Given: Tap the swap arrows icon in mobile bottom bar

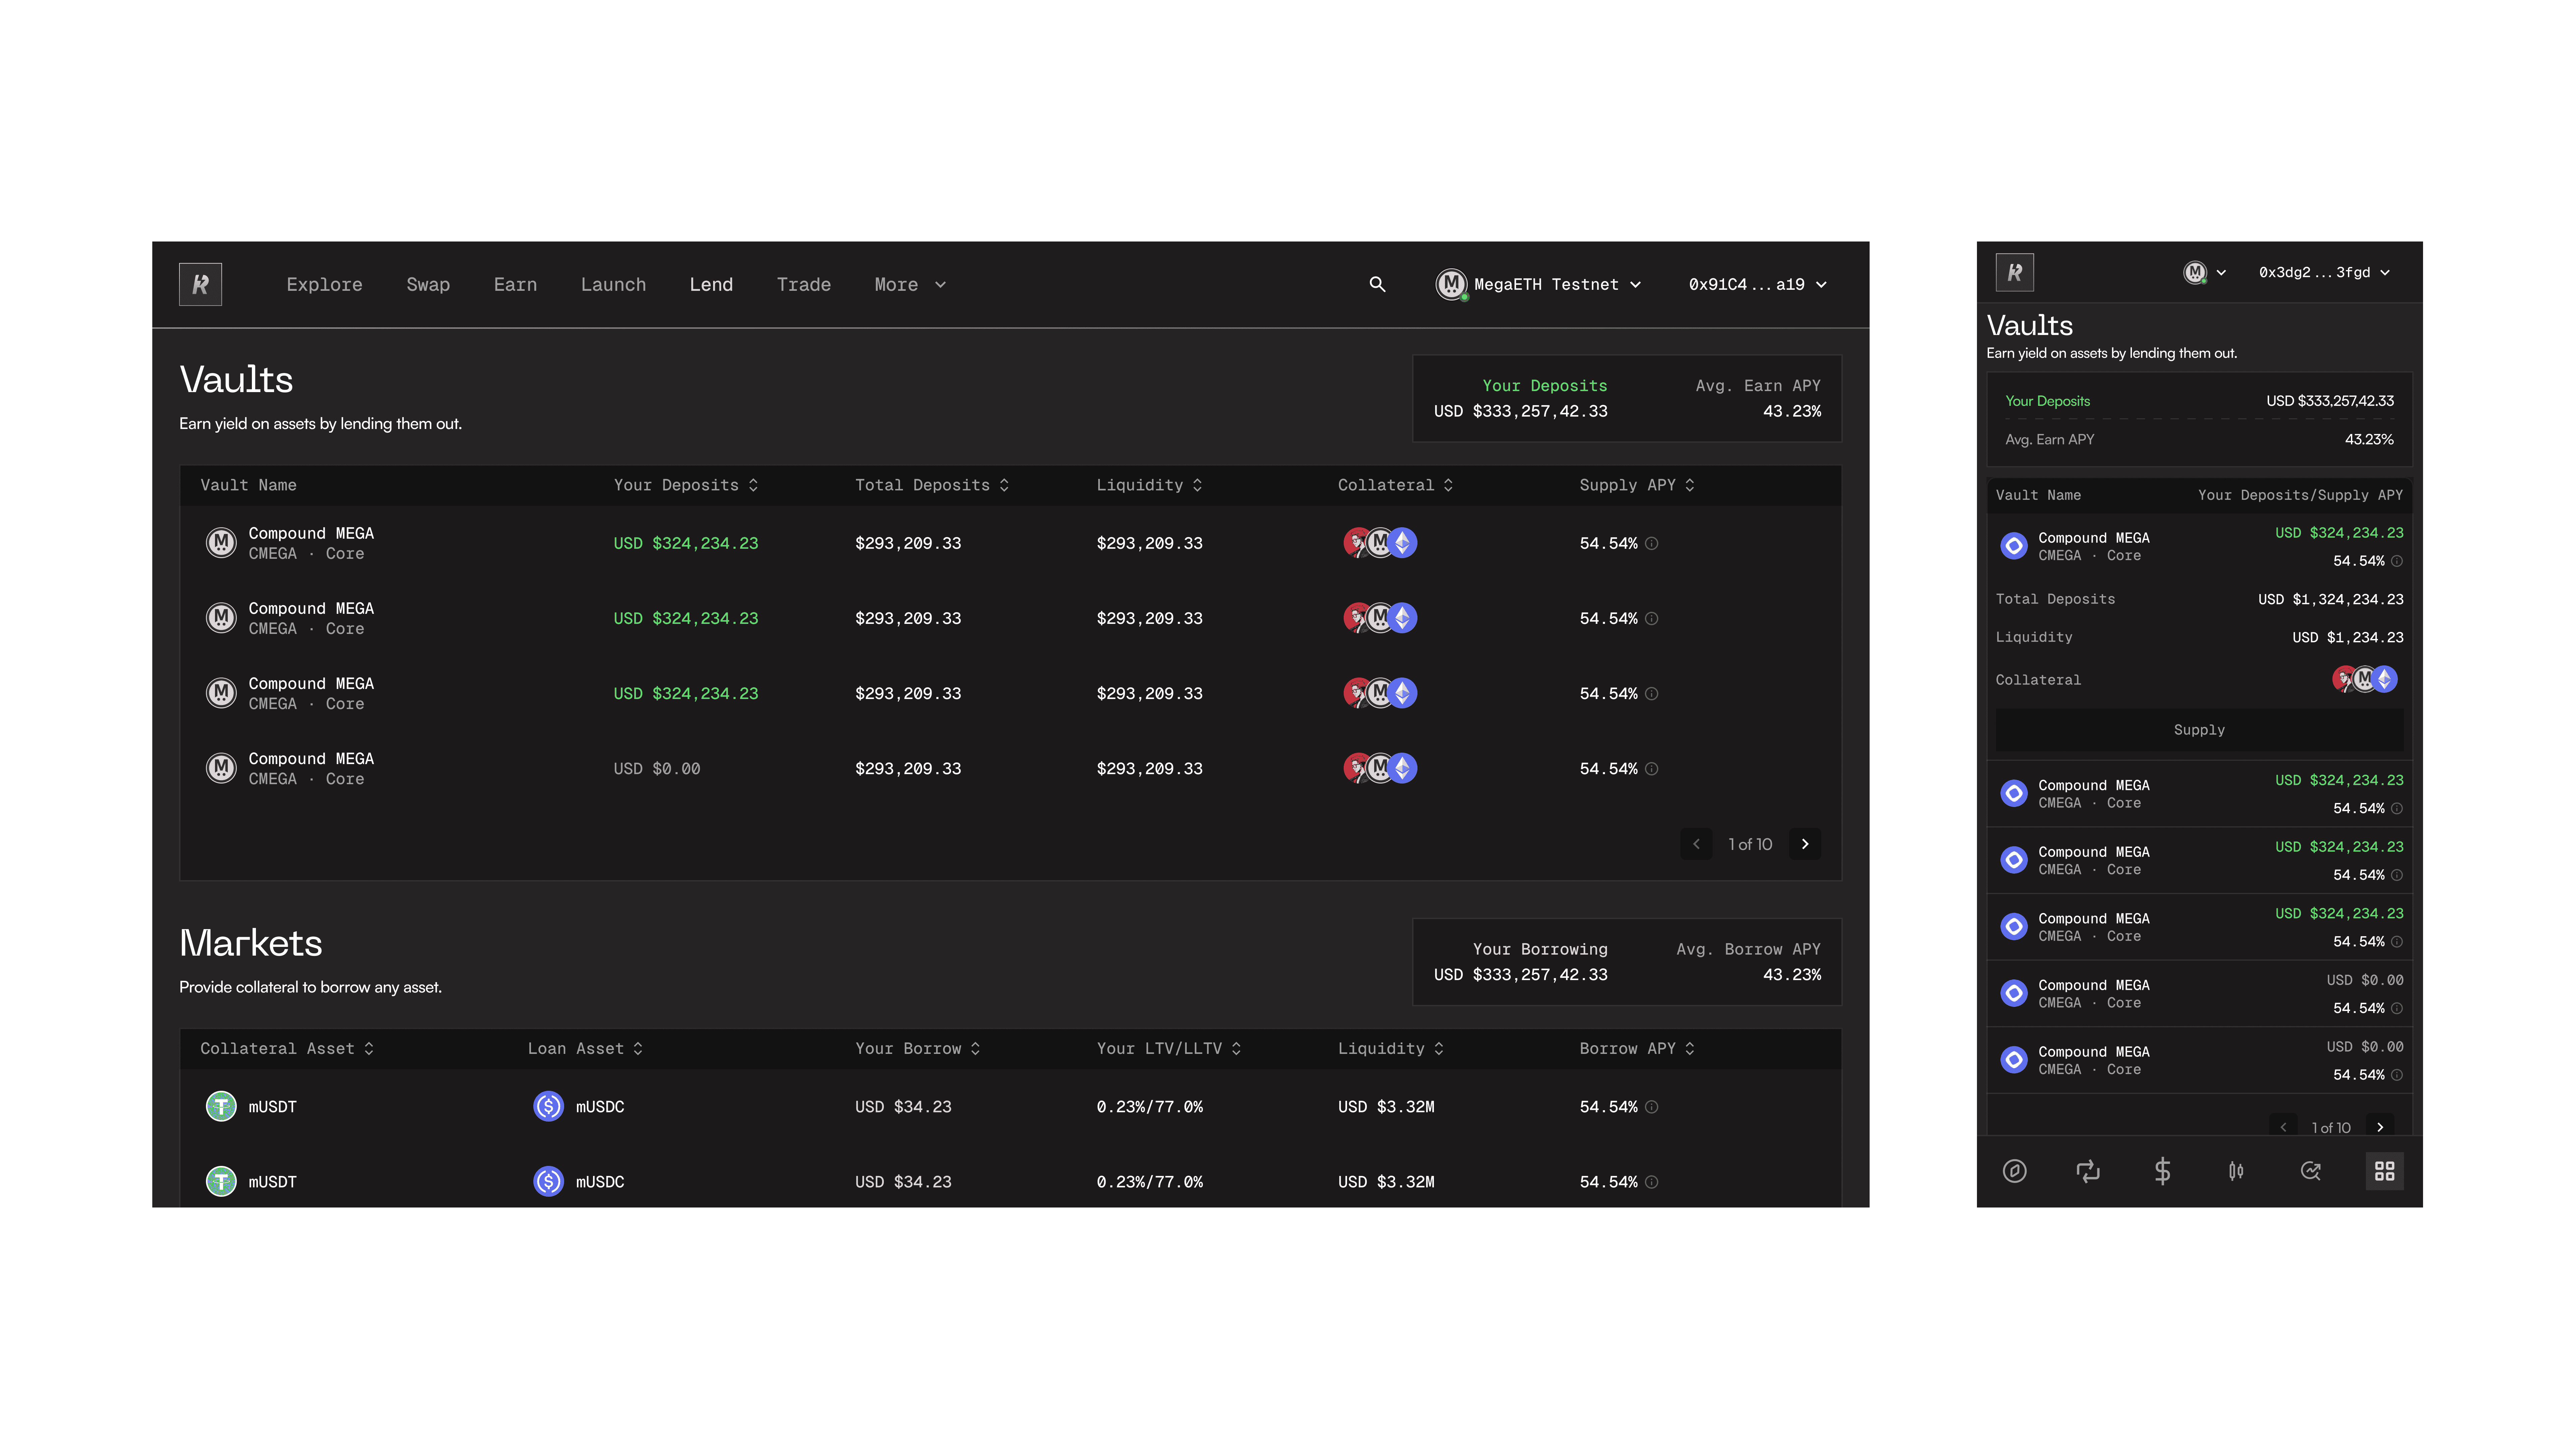Looking at the screenshot, I should (x=2088, y=1171).
